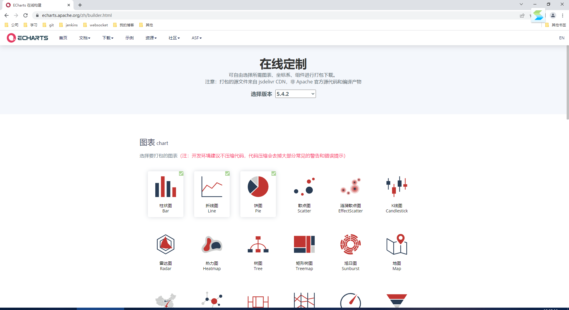
Task: View site lock information
Action: point(37,15)
